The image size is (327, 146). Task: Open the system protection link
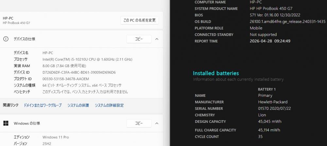click(78, 106)
